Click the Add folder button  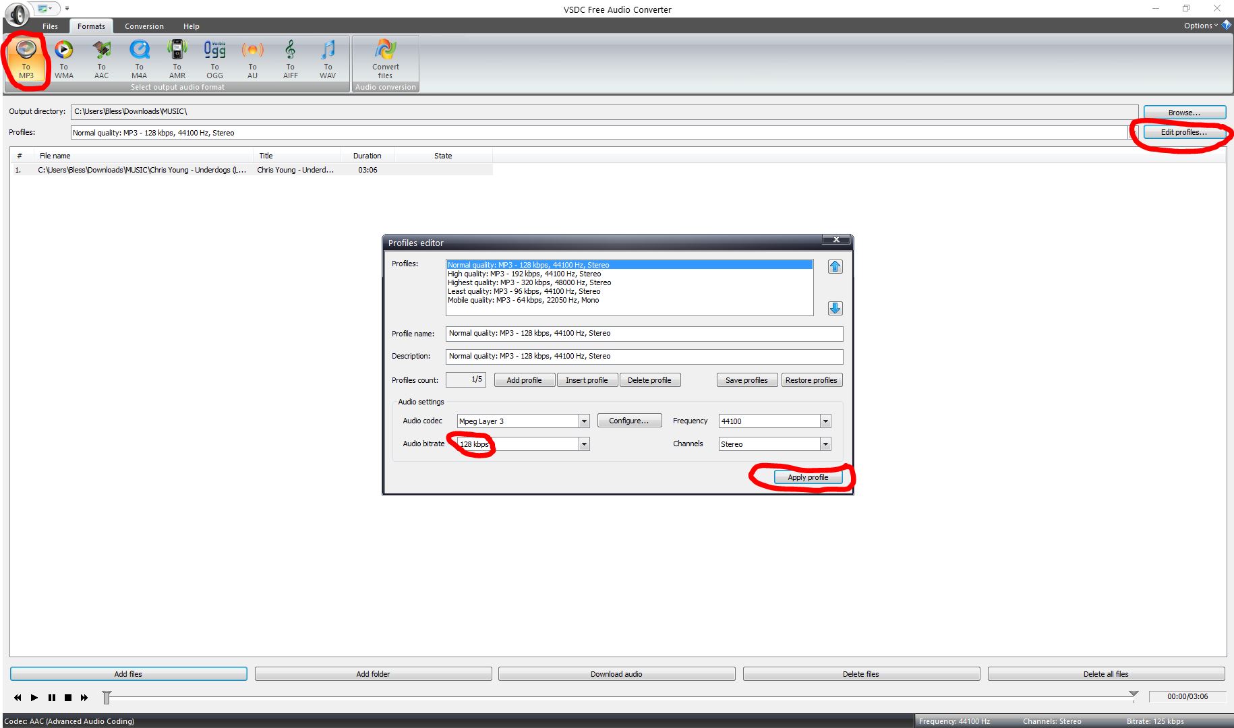(373, 674)
